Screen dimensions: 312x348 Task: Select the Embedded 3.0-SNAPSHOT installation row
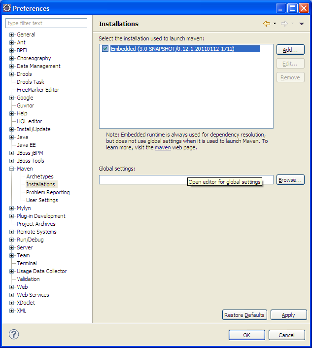tap(185, 49)
